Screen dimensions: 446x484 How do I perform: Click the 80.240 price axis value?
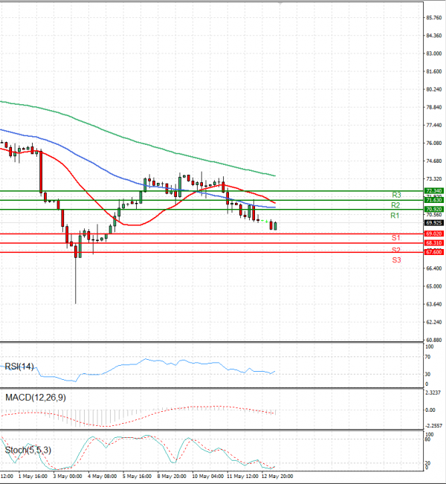point(434,89)
